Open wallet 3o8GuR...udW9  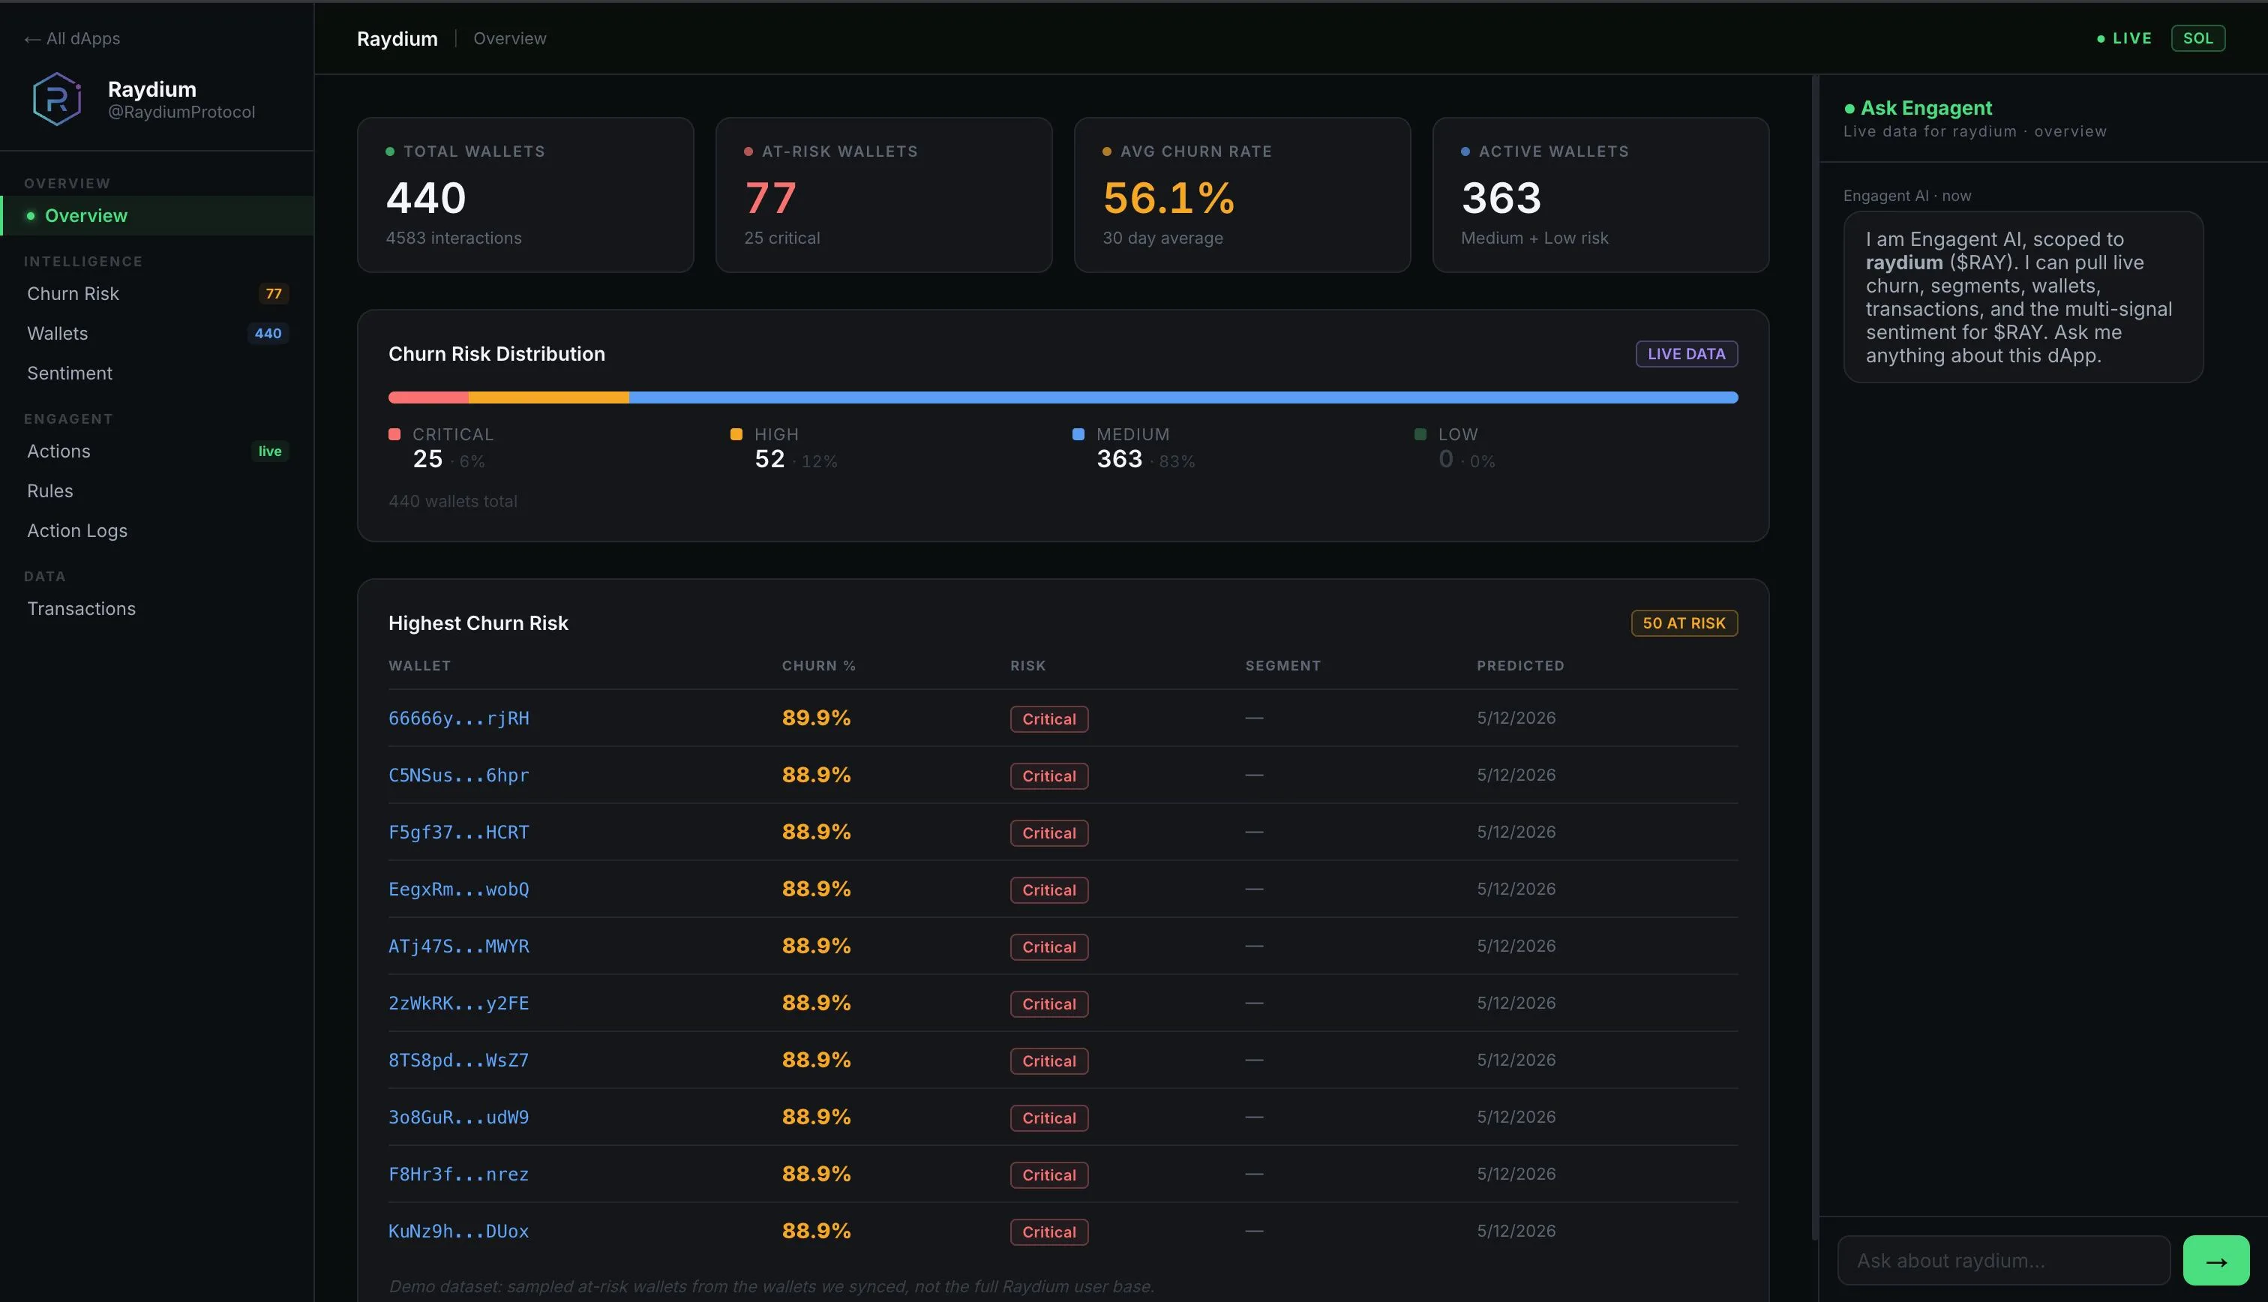[x=458, y=1117]
